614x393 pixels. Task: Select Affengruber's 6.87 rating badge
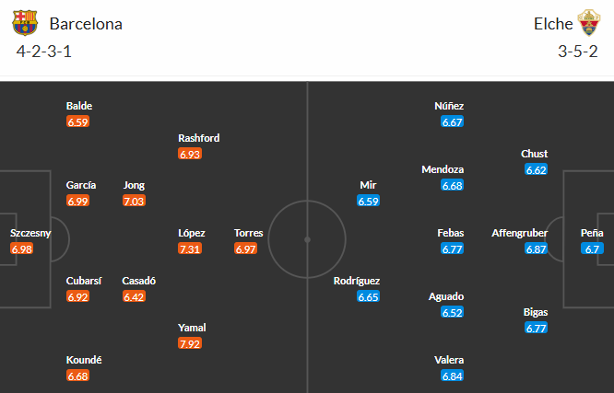click(x=537, y=249)
